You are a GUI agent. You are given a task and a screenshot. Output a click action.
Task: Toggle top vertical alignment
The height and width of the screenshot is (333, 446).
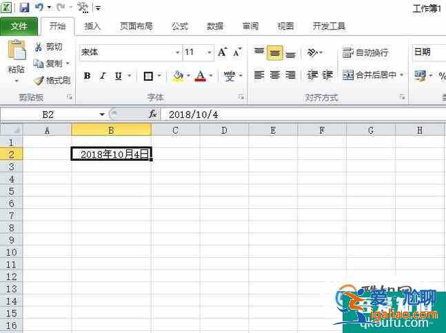click(259, 52)
